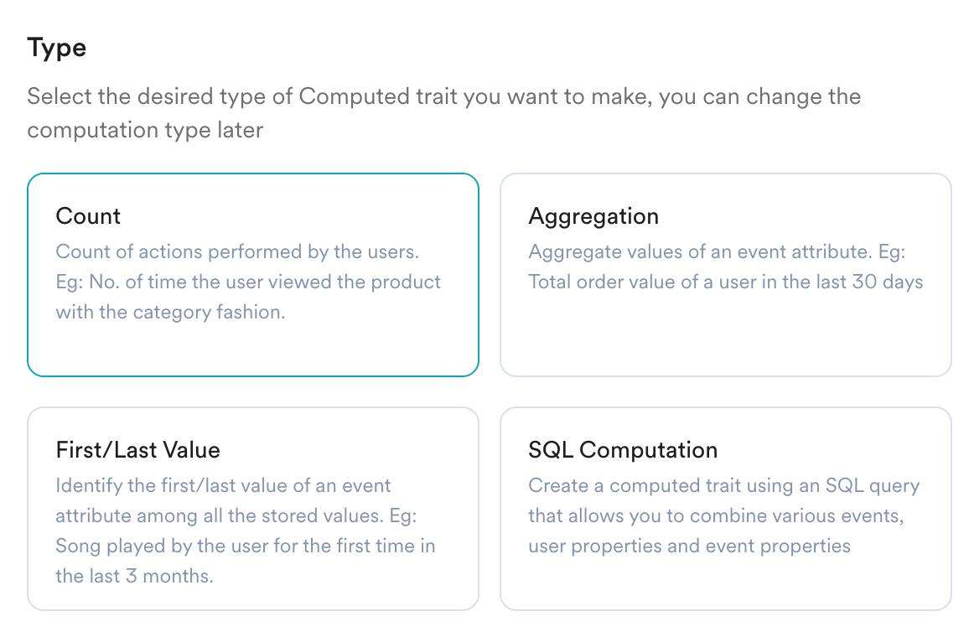Image resolution: width=969 pixels, height=642 pixels.
Task: Click the Count card description about product views
Action: tap(248, 282)
